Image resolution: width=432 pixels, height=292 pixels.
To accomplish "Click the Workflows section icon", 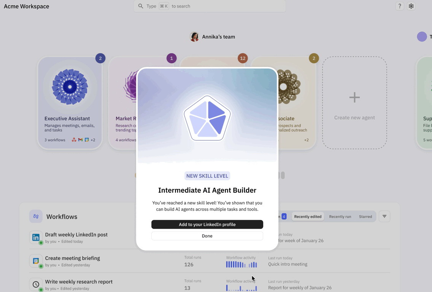I will click(x=36, y=216).
